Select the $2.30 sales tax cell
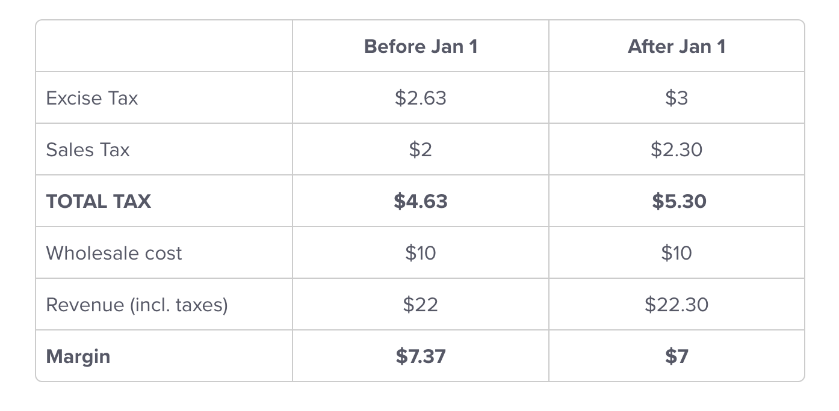The height and width of the screenshot is (411, 839). (x=676, y=150)
